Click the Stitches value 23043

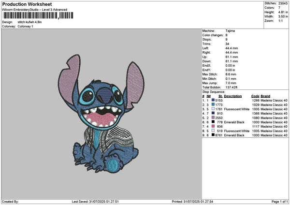click(x=283, y=3)
